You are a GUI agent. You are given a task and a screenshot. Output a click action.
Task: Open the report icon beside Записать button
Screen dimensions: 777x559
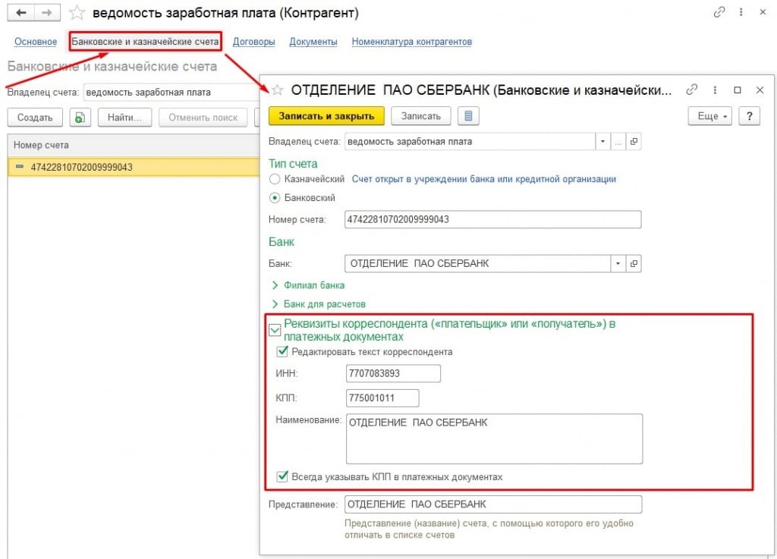(469, 116)
